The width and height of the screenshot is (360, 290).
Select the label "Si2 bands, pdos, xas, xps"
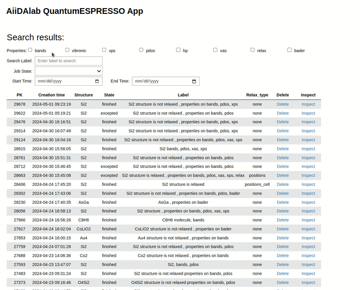click(x=183, y=149)
